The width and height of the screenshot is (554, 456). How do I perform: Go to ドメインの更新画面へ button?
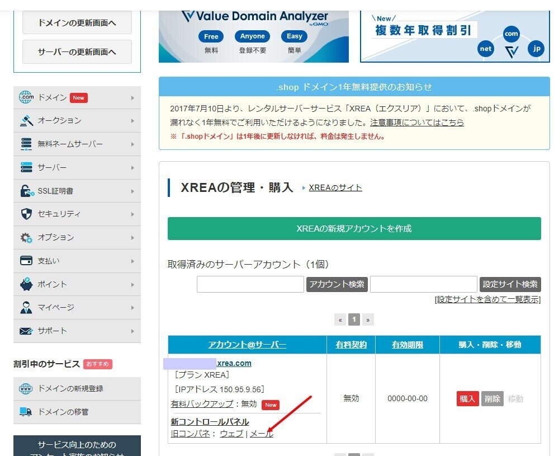tap(77, 22)
